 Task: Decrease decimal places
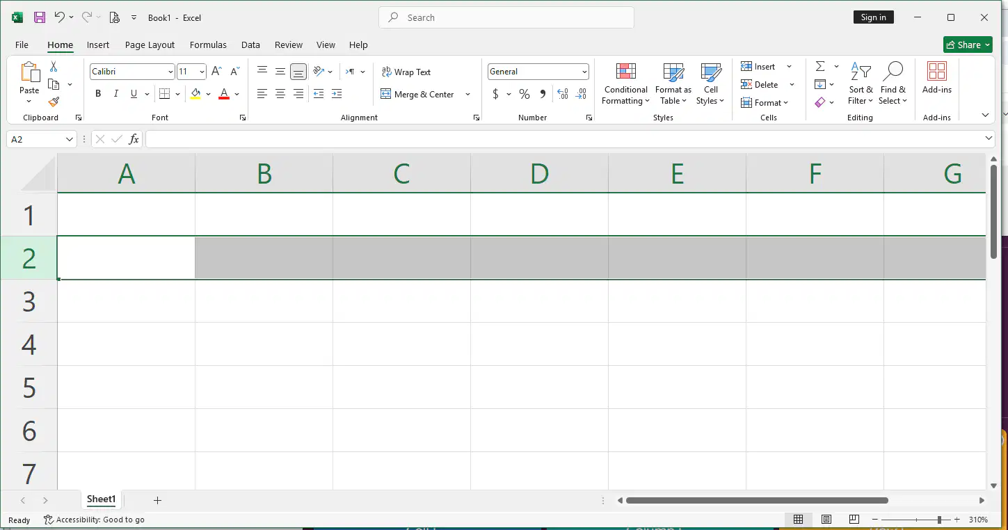coord(582,94)
